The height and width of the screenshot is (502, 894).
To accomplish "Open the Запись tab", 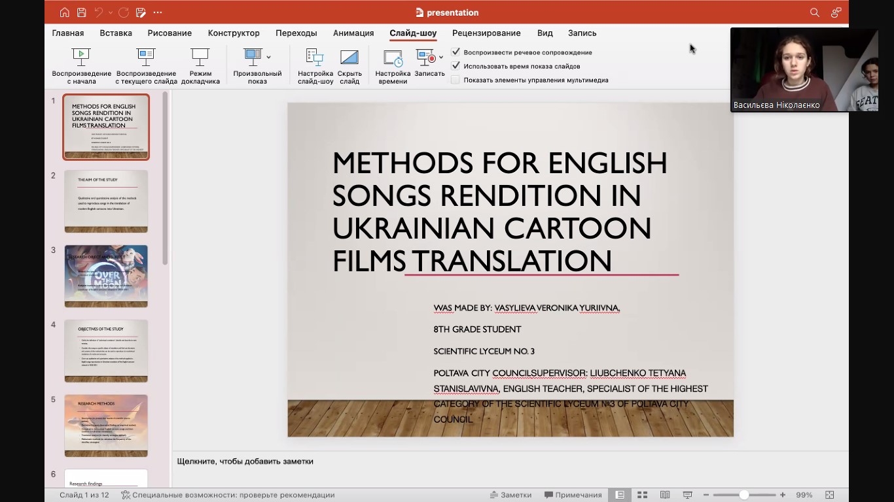I will (582, 33).
